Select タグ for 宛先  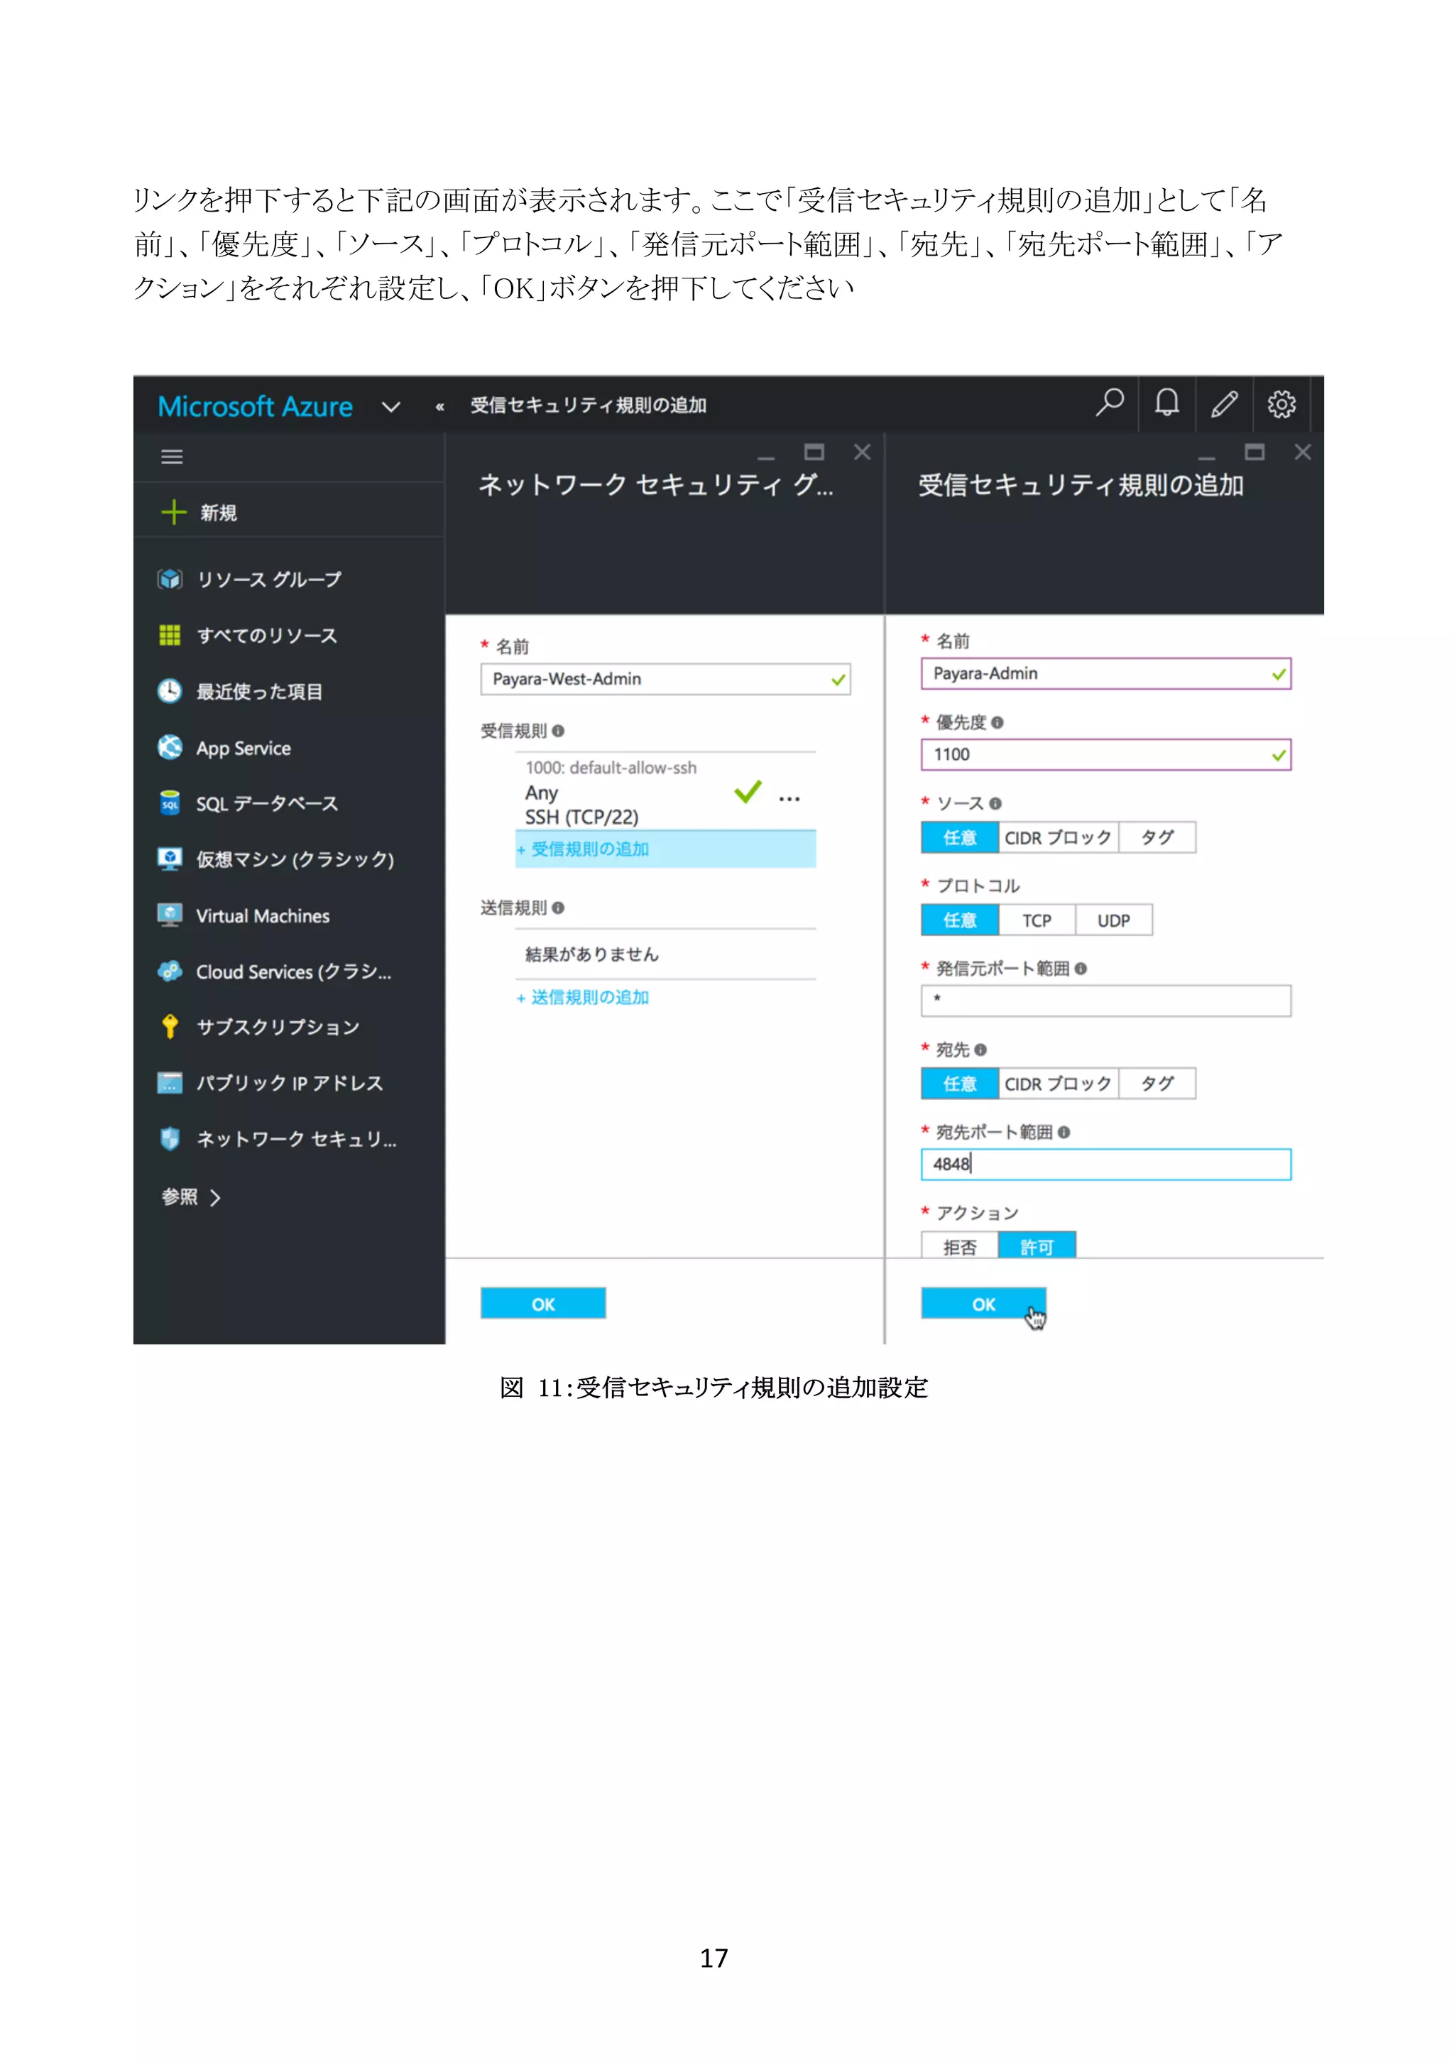1157,1084
